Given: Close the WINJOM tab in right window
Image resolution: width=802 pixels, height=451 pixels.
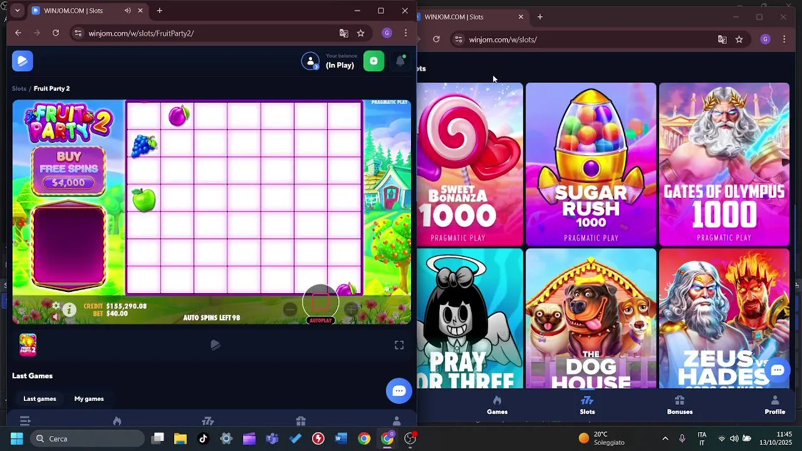Looking at the screenshot, I should pos(521,17).
